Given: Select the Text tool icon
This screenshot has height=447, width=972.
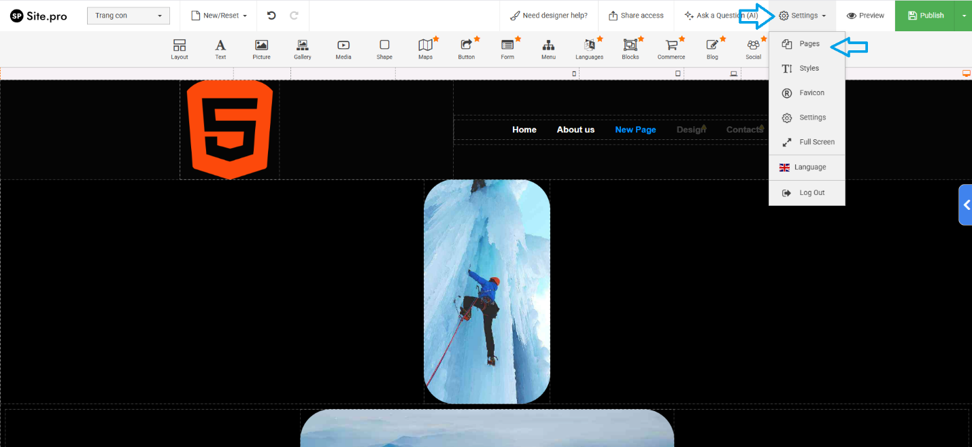Looking at the screenshot, I should click(220, 49).
